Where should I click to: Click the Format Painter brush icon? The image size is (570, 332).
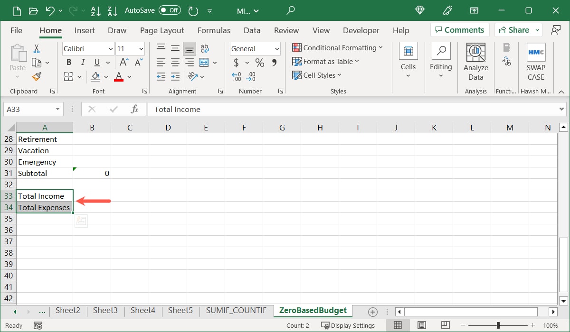coord(37,76)
